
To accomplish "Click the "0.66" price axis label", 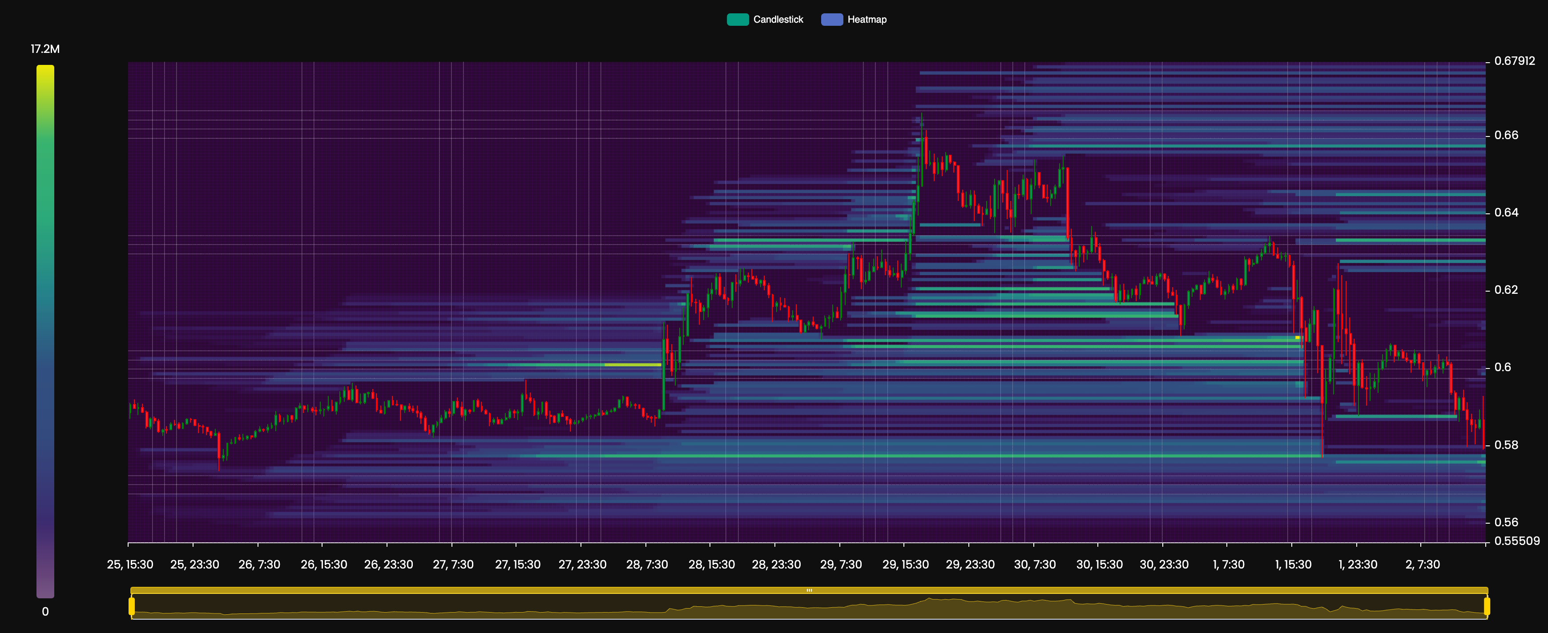I will point(1506,135).
